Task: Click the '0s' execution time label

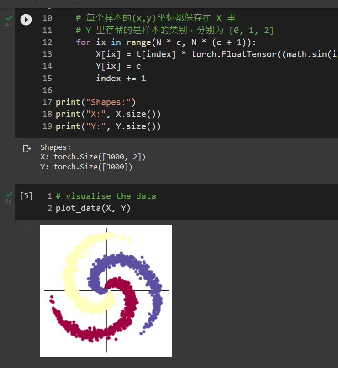Action: [x=8, y=201]
